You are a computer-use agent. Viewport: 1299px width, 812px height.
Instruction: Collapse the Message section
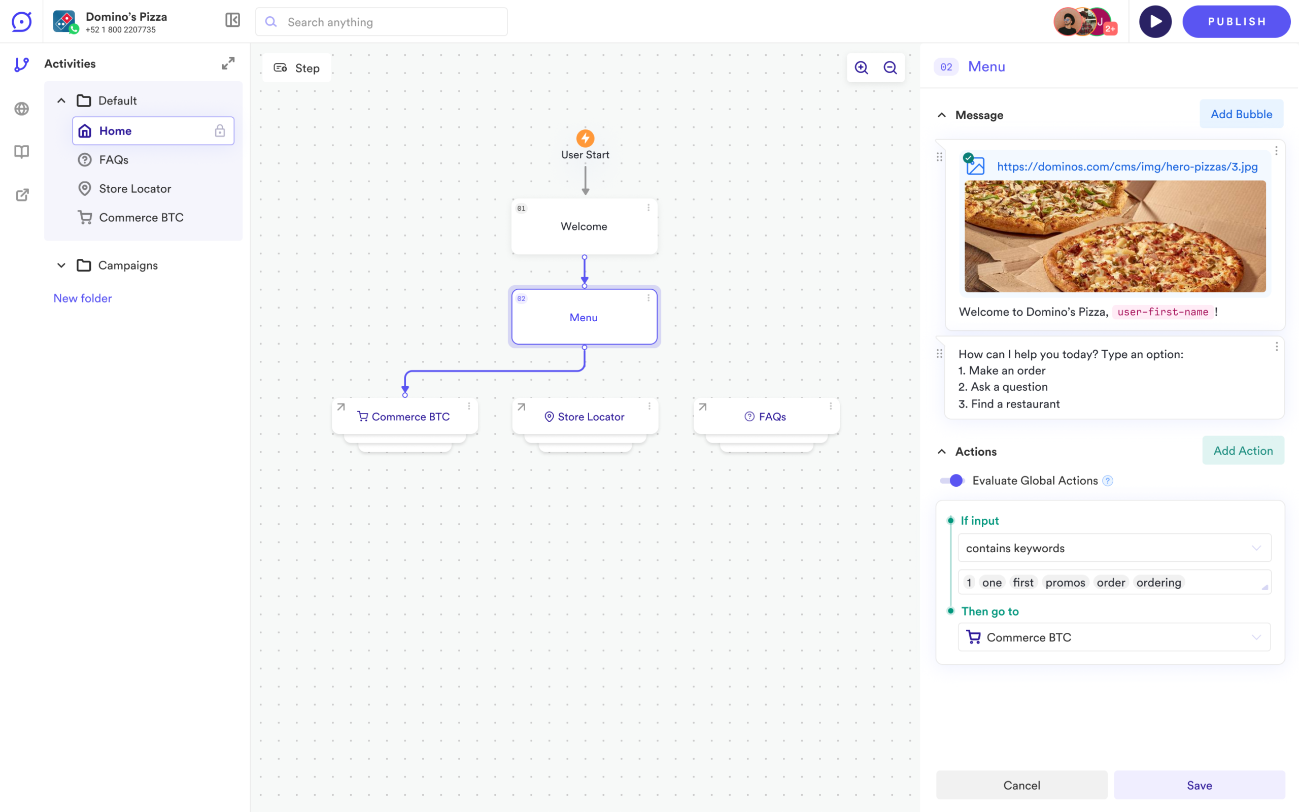point(941,115)
